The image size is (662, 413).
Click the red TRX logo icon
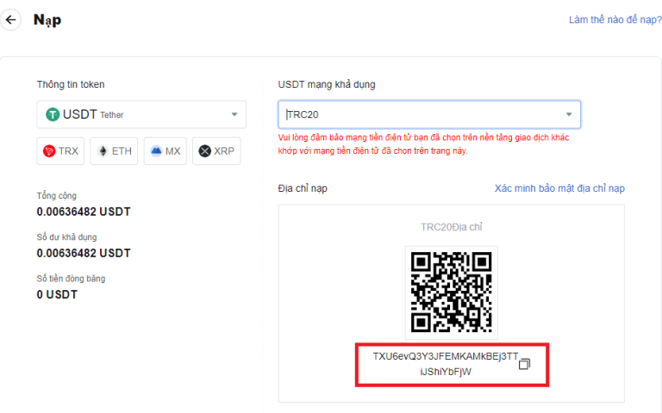tap(49, 151)
